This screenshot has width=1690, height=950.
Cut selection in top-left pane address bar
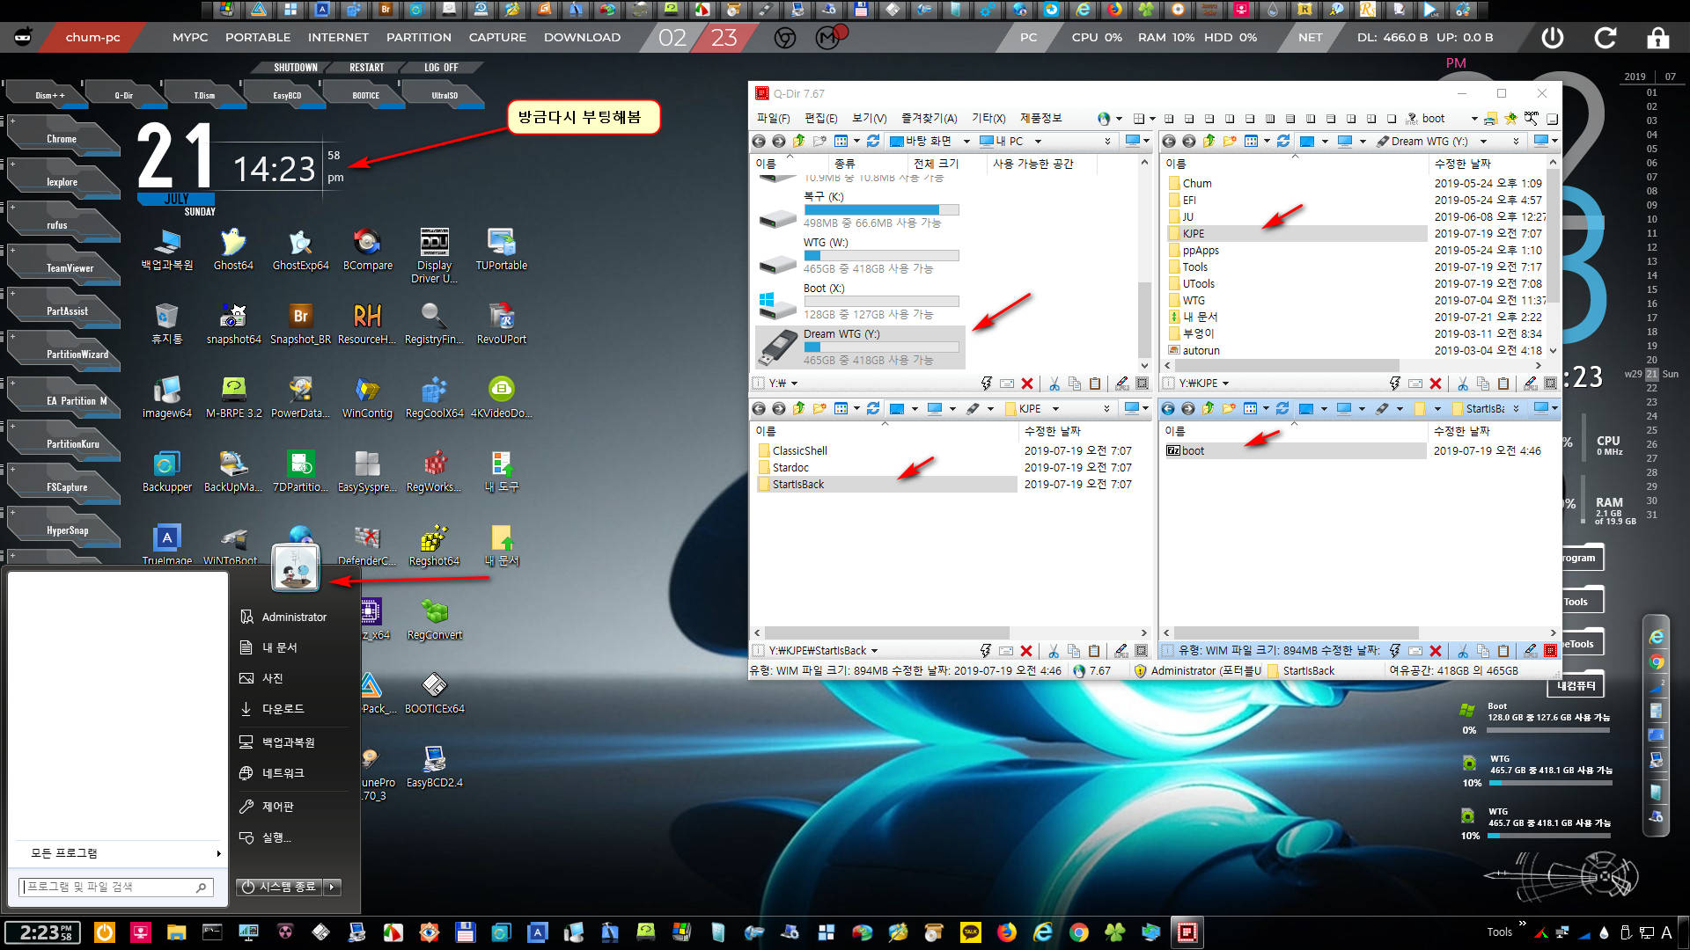click(1054, 384)
